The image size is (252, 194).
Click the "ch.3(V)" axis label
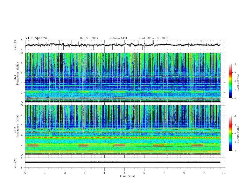[15, 163]
